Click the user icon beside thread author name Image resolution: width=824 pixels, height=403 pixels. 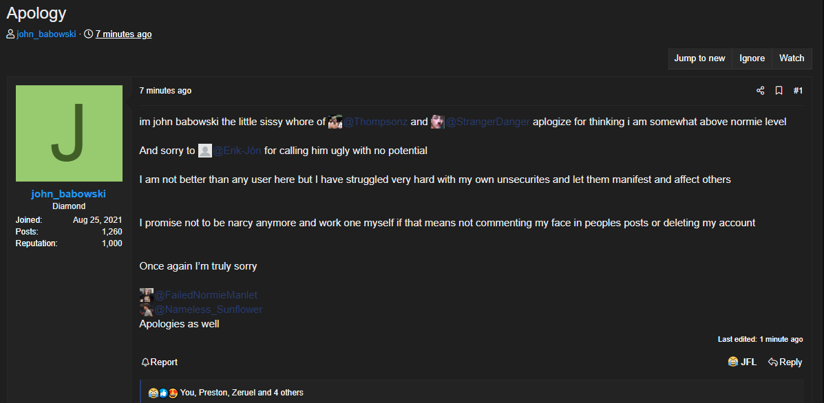point(10,34)
